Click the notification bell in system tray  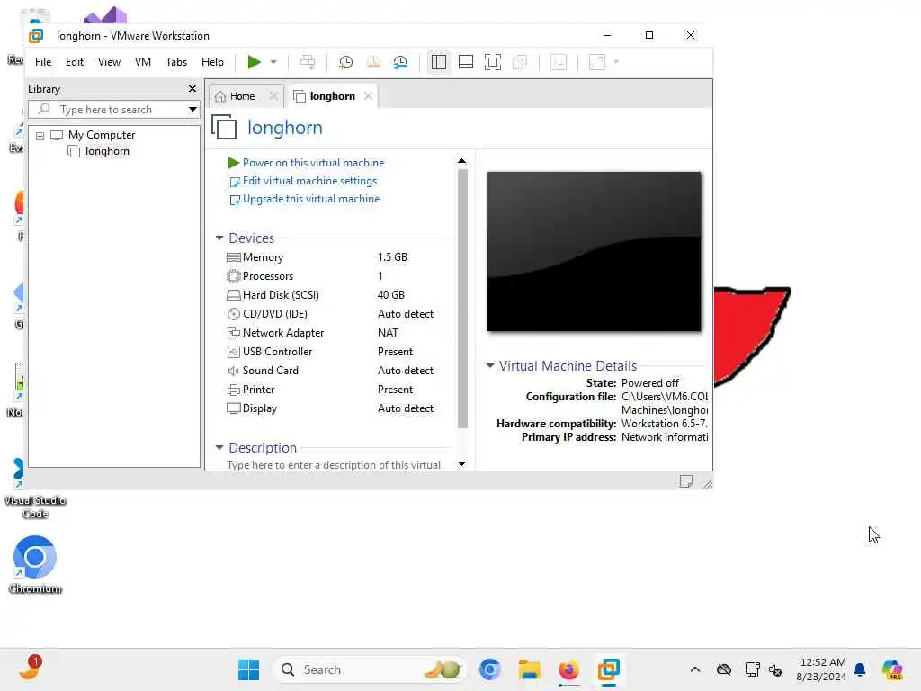tap(860, 669)
